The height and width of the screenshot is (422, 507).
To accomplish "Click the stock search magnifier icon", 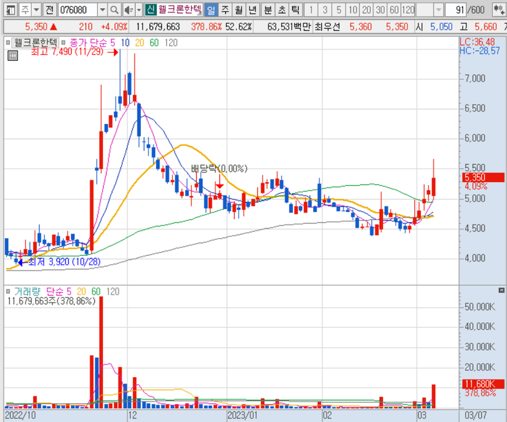I will point(114,10).
